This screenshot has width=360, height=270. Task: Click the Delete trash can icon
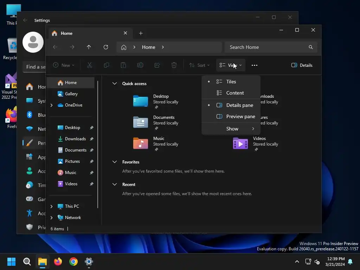tap(174, 65)
